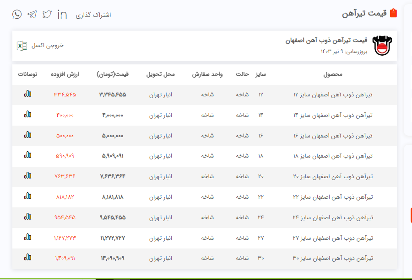The image size is (412, 280).
Task: Click خروجی اکسل export link
Action: (47, 45)
